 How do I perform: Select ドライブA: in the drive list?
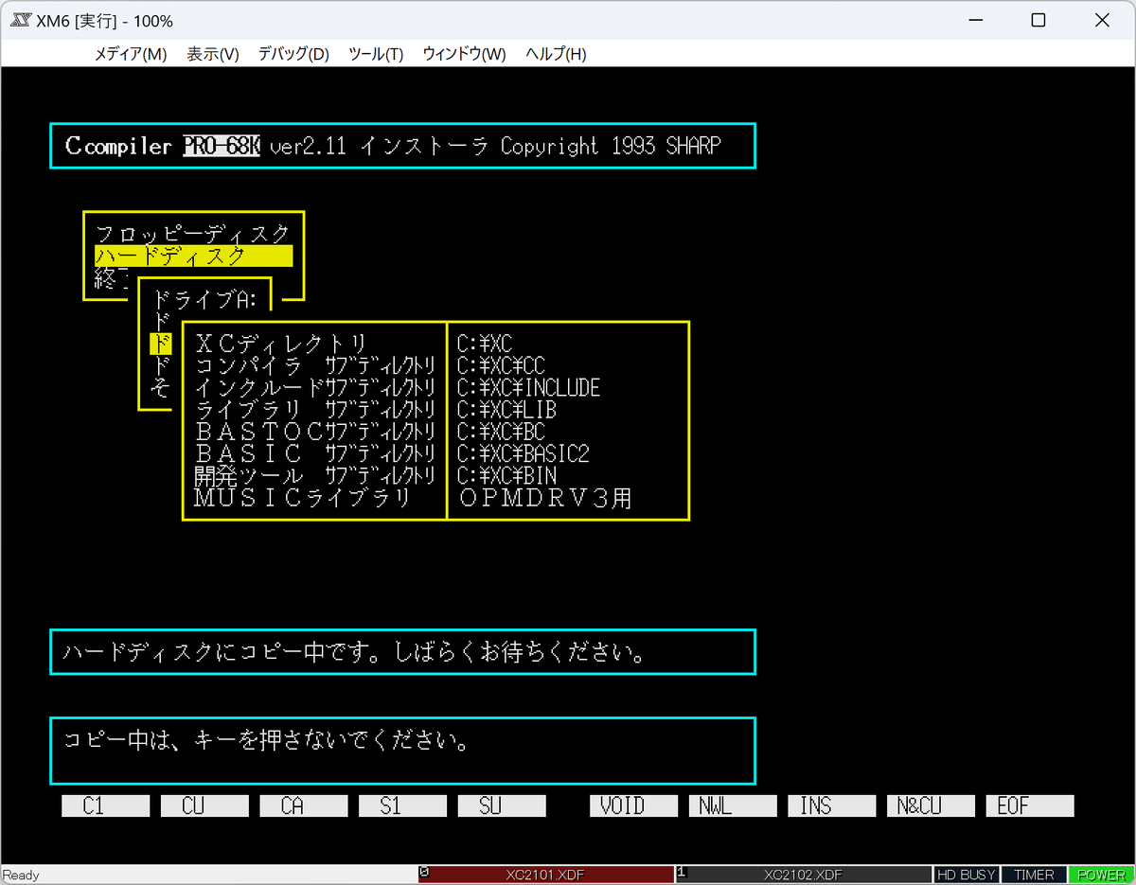tap(205, 300)
